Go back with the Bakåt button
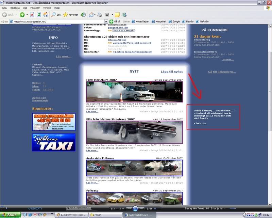 coord(8,15)
